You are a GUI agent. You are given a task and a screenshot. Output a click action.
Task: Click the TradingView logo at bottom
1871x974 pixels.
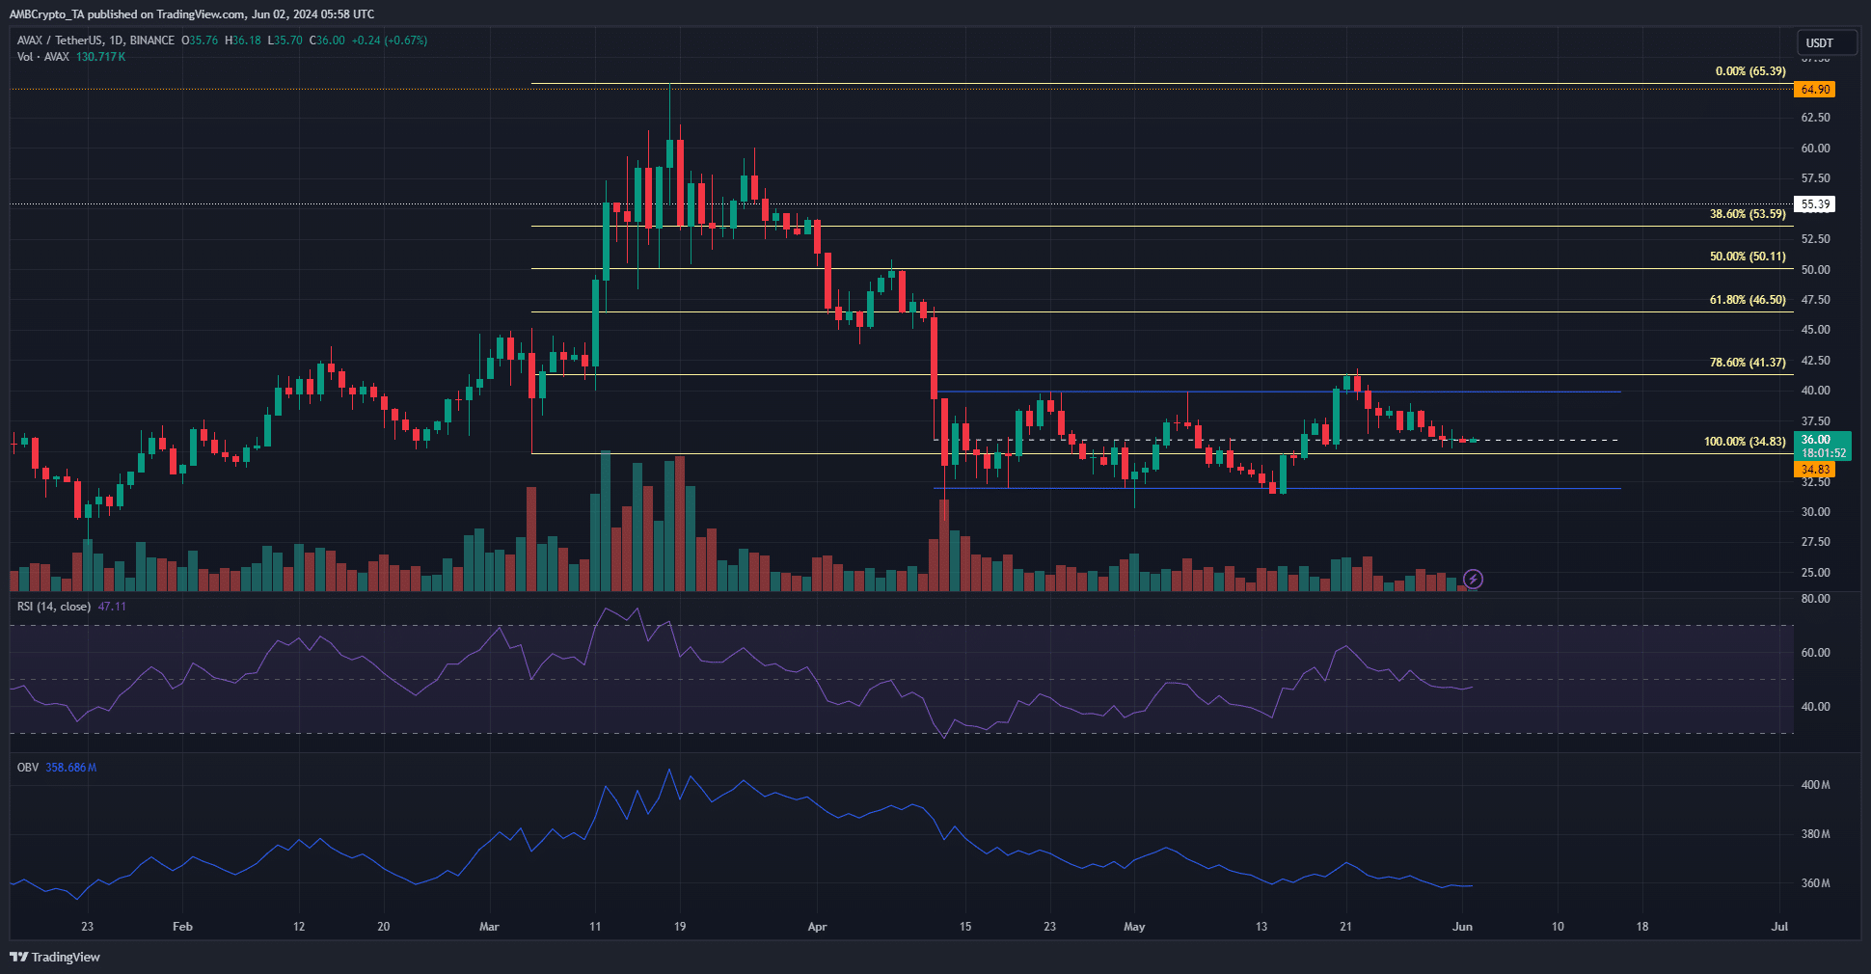(55, 957)
